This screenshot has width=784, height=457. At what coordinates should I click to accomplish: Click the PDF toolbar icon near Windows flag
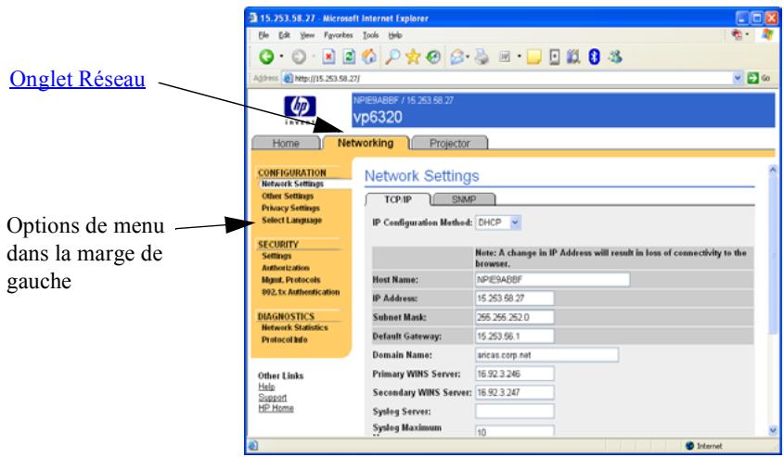737,34
